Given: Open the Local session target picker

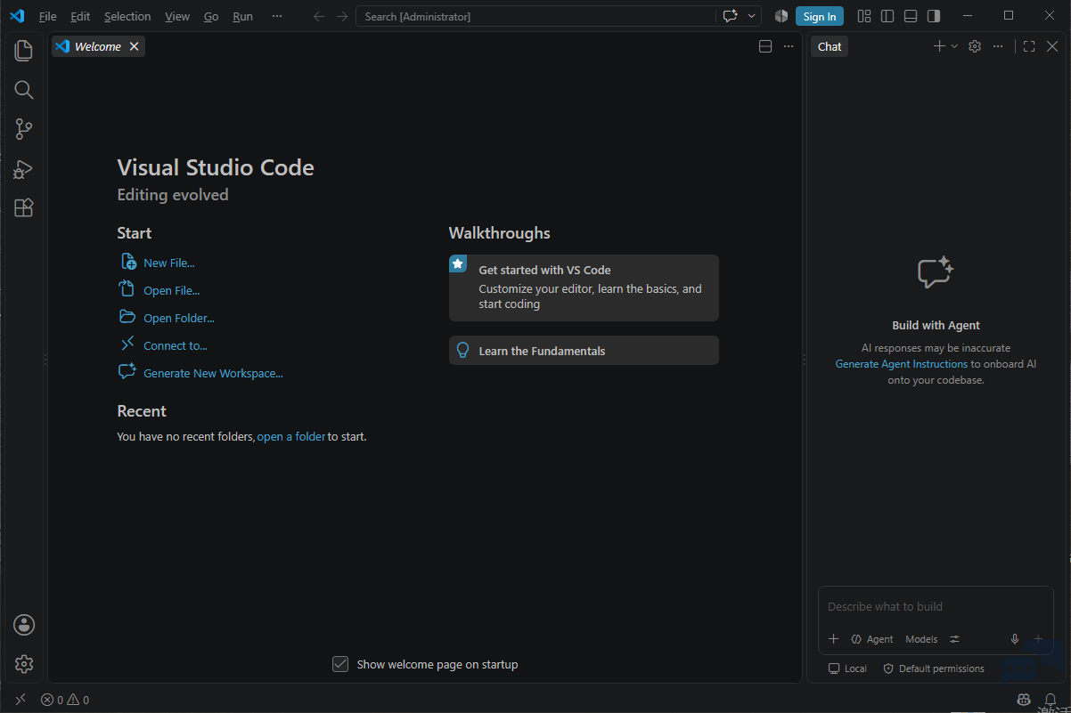Looking at the screenshot, I should (x=847, y=668).
